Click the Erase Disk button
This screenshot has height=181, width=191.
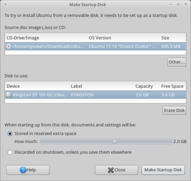174,110
